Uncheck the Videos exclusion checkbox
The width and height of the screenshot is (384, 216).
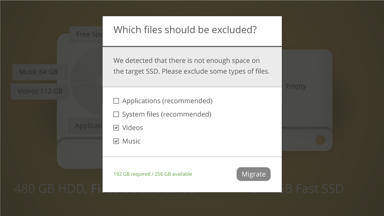coord(116,128)
